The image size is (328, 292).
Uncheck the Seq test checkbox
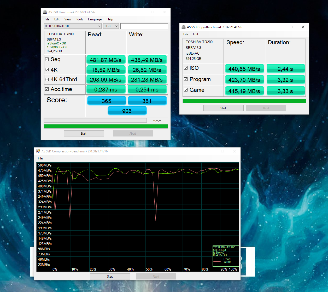47,59
